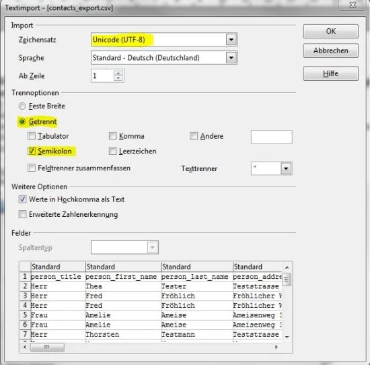Click the preview scroll up arrow
Image resolution: width=370 pixels, height=365 pixels.
(x=287, y=267)
